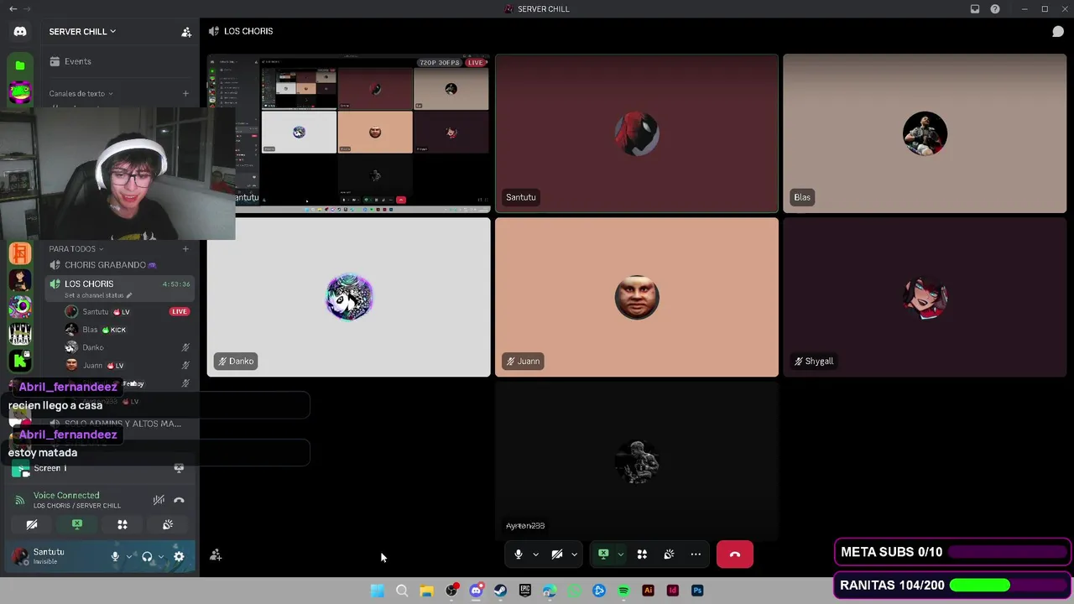Open Spotify from taskbar
Image resolution: width=1074 pixels, height=604 pixels.
tap(623, 591)
